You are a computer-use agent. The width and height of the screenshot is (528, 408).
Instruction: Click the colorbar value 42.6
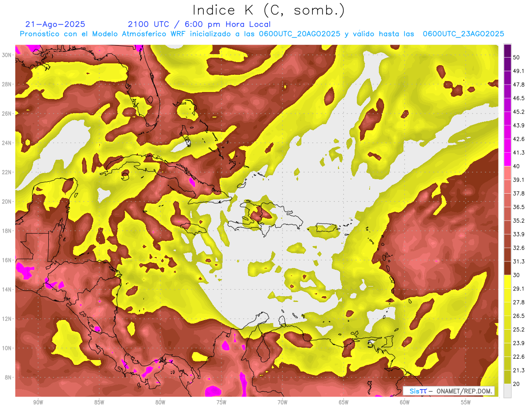(518, 139)
